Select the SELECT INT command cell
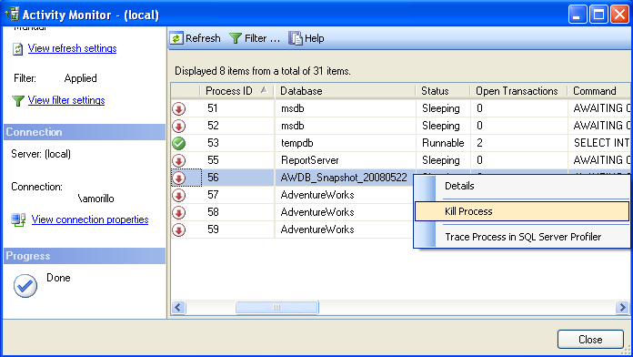 coord(599,143)
